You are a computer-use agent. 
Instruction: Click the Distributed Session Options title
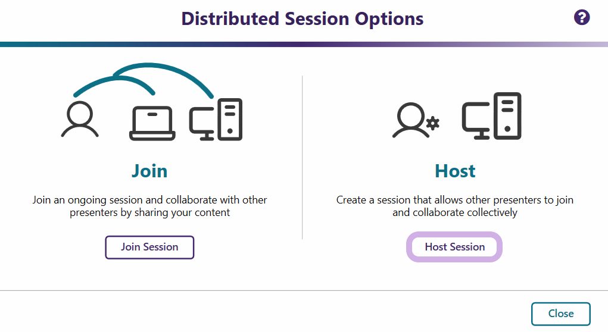coord(303,18)
